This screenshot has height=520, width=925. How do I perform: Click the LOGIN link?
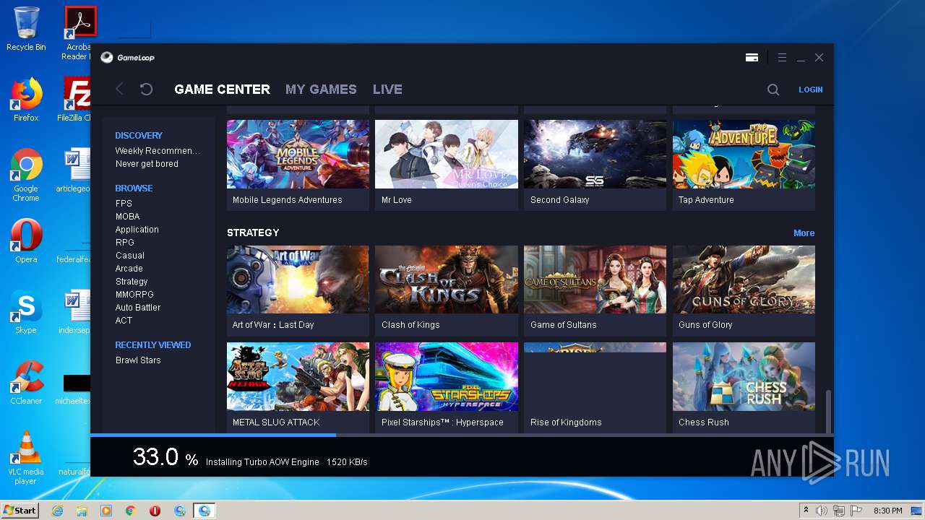(x=810, y=90)
